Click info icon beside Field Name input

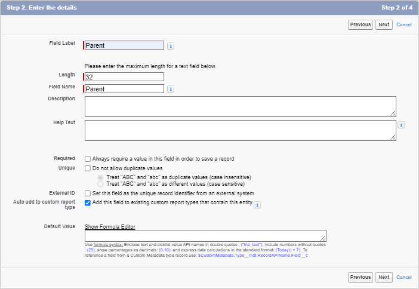pos(171,89)
